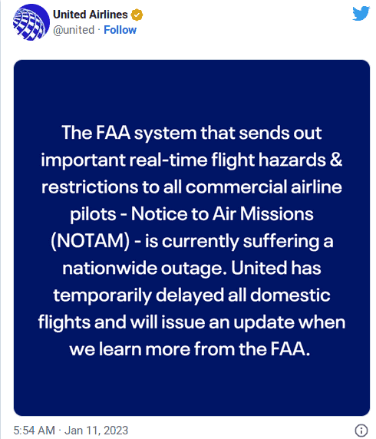Click the 'is currently suffering a' text

[x=239, y=241]
